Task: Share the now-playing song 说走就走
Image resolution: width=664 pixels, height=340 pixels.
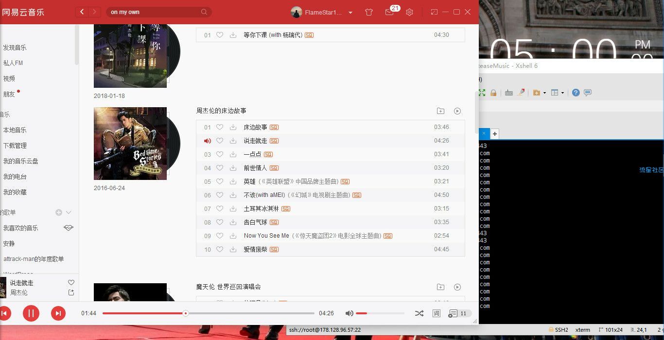Action: [x=71, y=292]
